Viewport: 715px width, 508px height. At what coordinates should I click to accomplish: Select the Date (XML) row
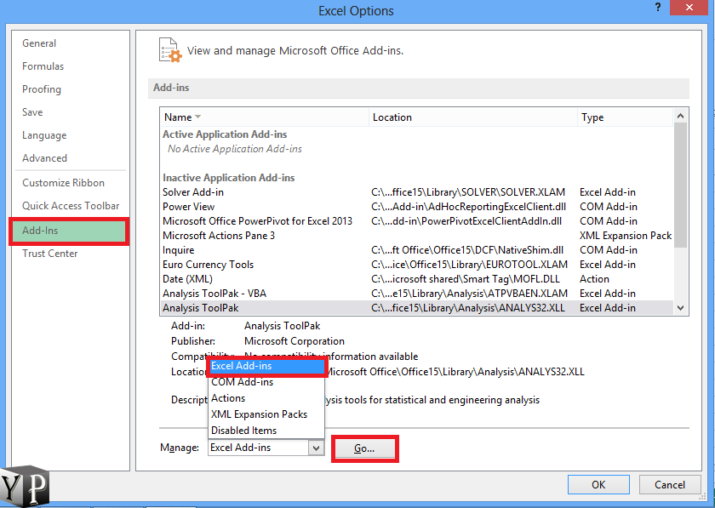pyautogui.click(x=416, y=279)
